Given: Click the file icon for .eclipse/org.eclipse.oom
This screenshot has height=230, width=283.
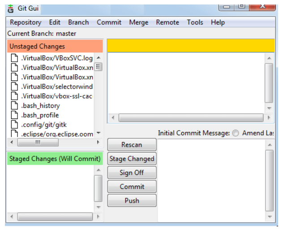Looking at the screenshot, I should (x=14, y=134).
